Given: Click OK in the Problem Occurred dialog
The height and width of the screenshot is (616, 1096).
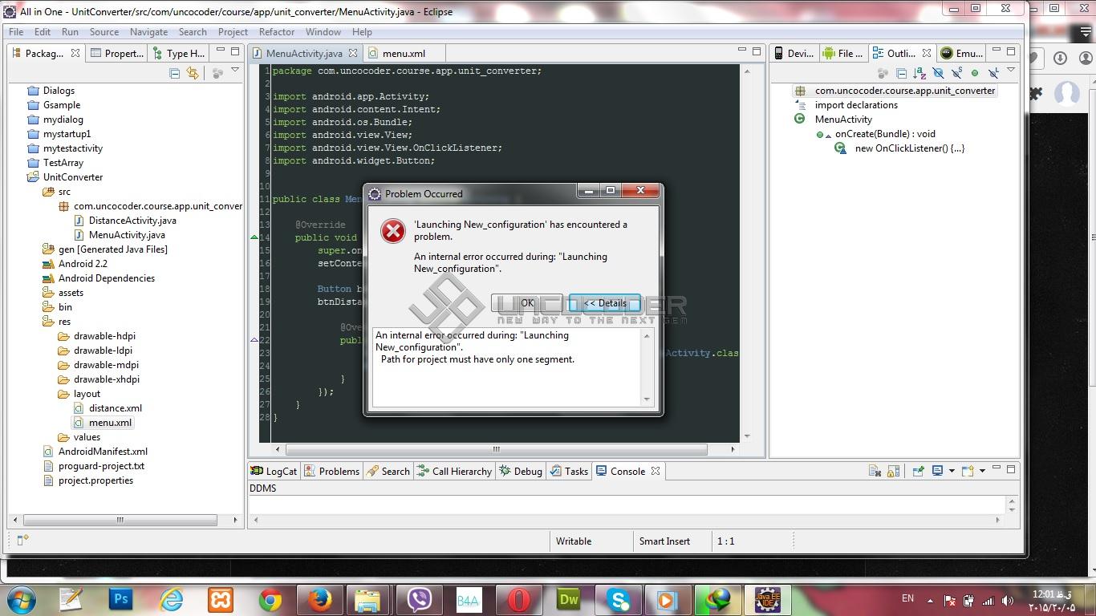Looking at the screenshot, I should (x=526, y=303).
